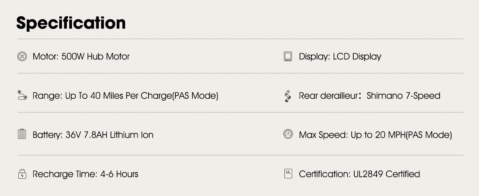Image resolution: width=479 pixels, height=196 pixels.
Task: Click the 'Up to 20 MPH' text
Action: 378,135
